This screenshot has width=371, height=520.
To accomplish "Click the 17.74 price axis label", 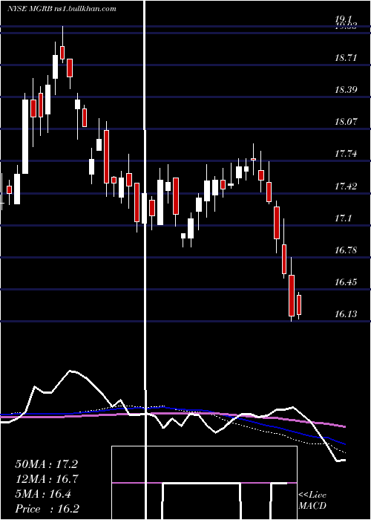I will click(347, 154).
